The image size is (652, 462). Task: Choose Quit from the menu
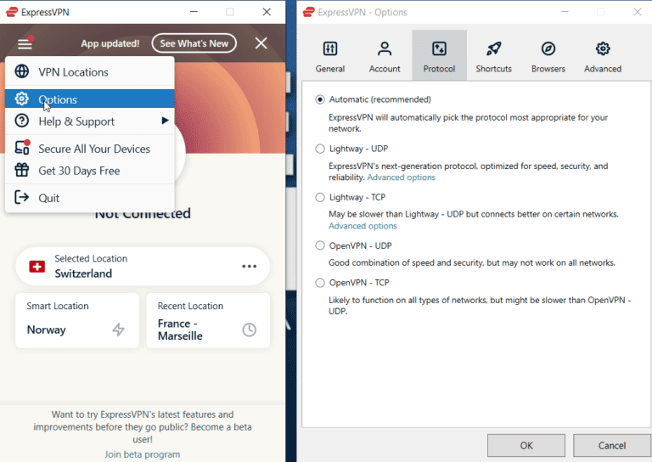pos(90,198)
